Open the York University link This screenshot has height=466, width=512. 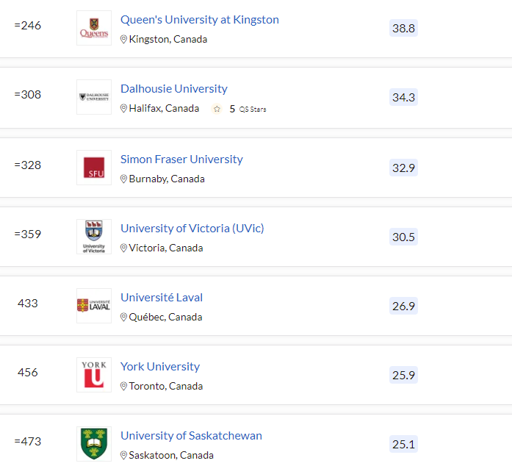coord(160,367)
